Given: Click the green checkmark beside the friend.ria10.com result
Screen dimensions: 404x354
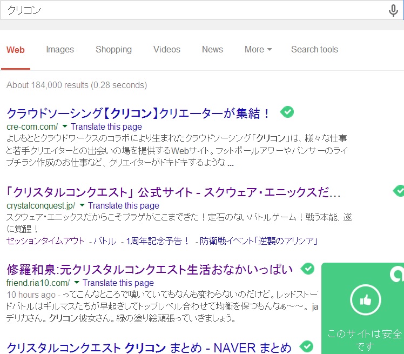Looking at the screenshot, I should pos(307,269).
